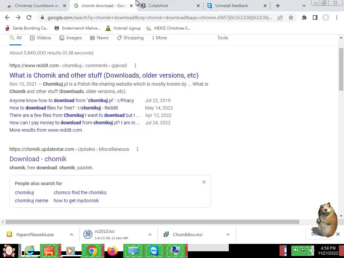Expand options for vs2010.iso download
This screenshot has height=258, width=344.
[x=150, y=234]
